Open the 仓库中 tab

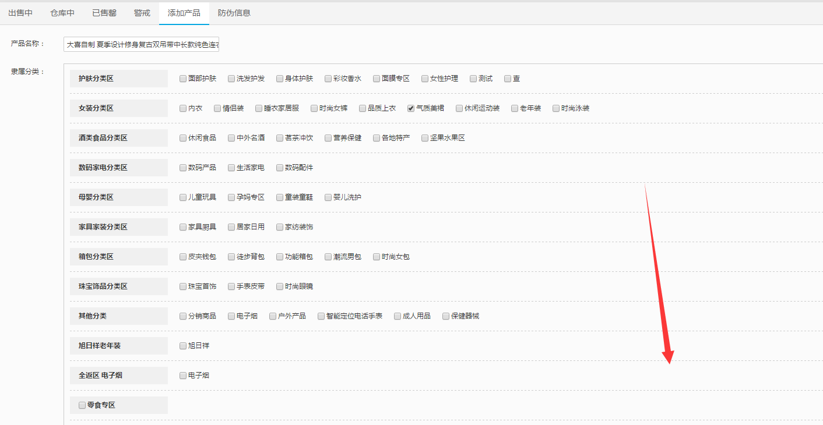pyautogui.click(x=62, y=13)
